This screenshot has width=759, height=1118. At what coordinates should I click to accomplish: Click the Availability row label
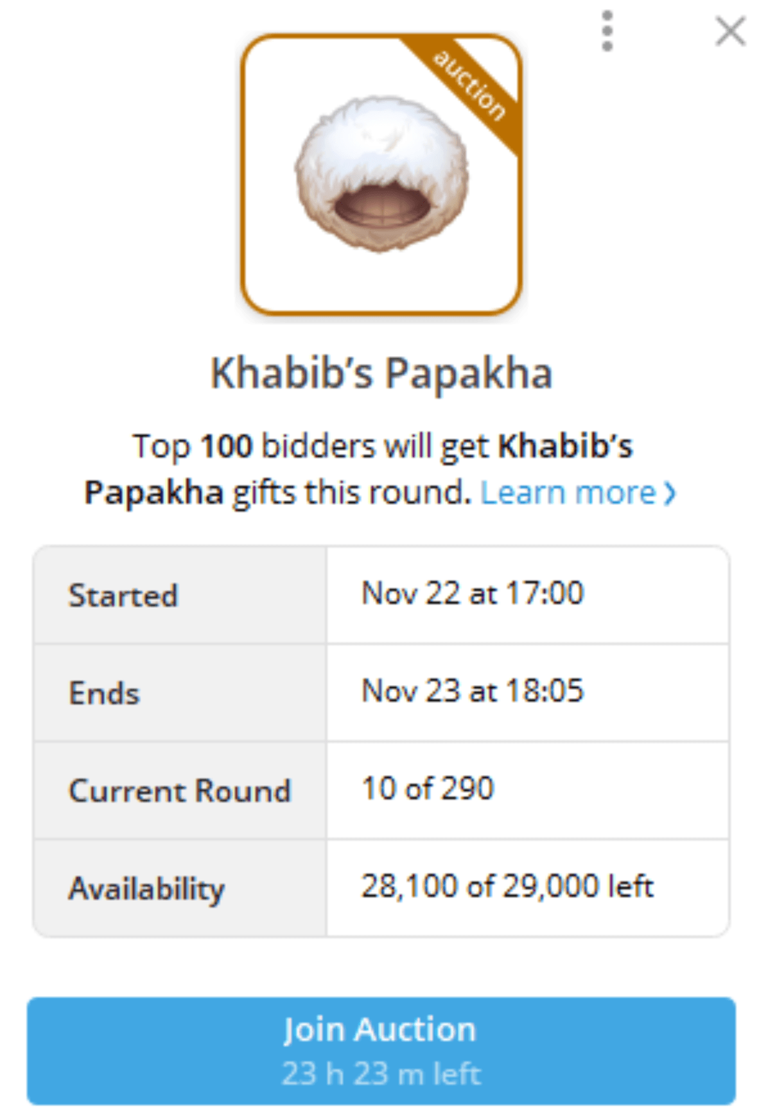146,889
